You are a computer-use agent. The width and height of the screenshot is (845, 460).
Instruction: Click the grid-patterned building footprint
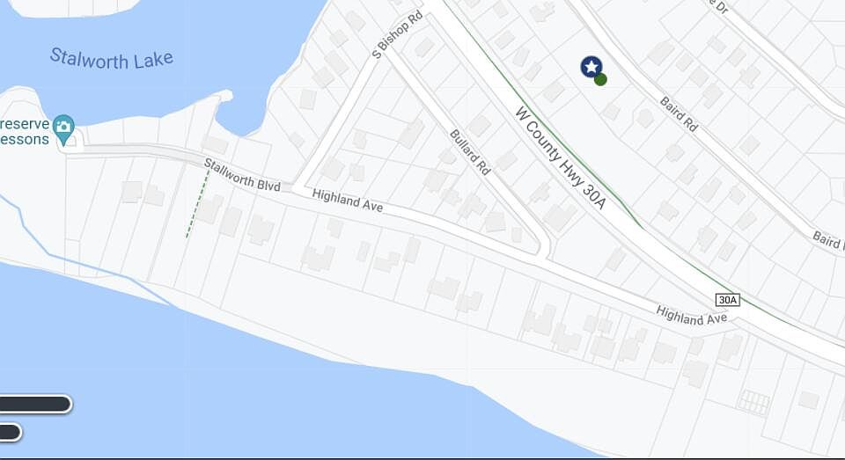[754, 402]
